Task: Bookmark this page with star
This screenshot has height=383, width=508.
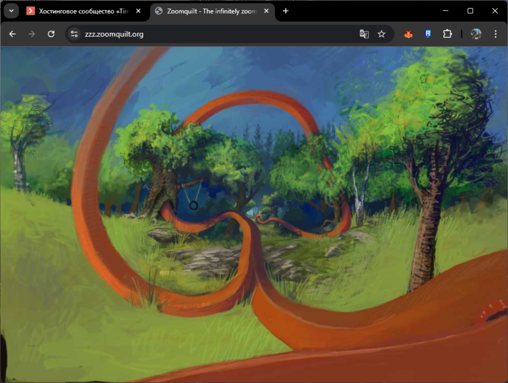Action: coord(382,34)
